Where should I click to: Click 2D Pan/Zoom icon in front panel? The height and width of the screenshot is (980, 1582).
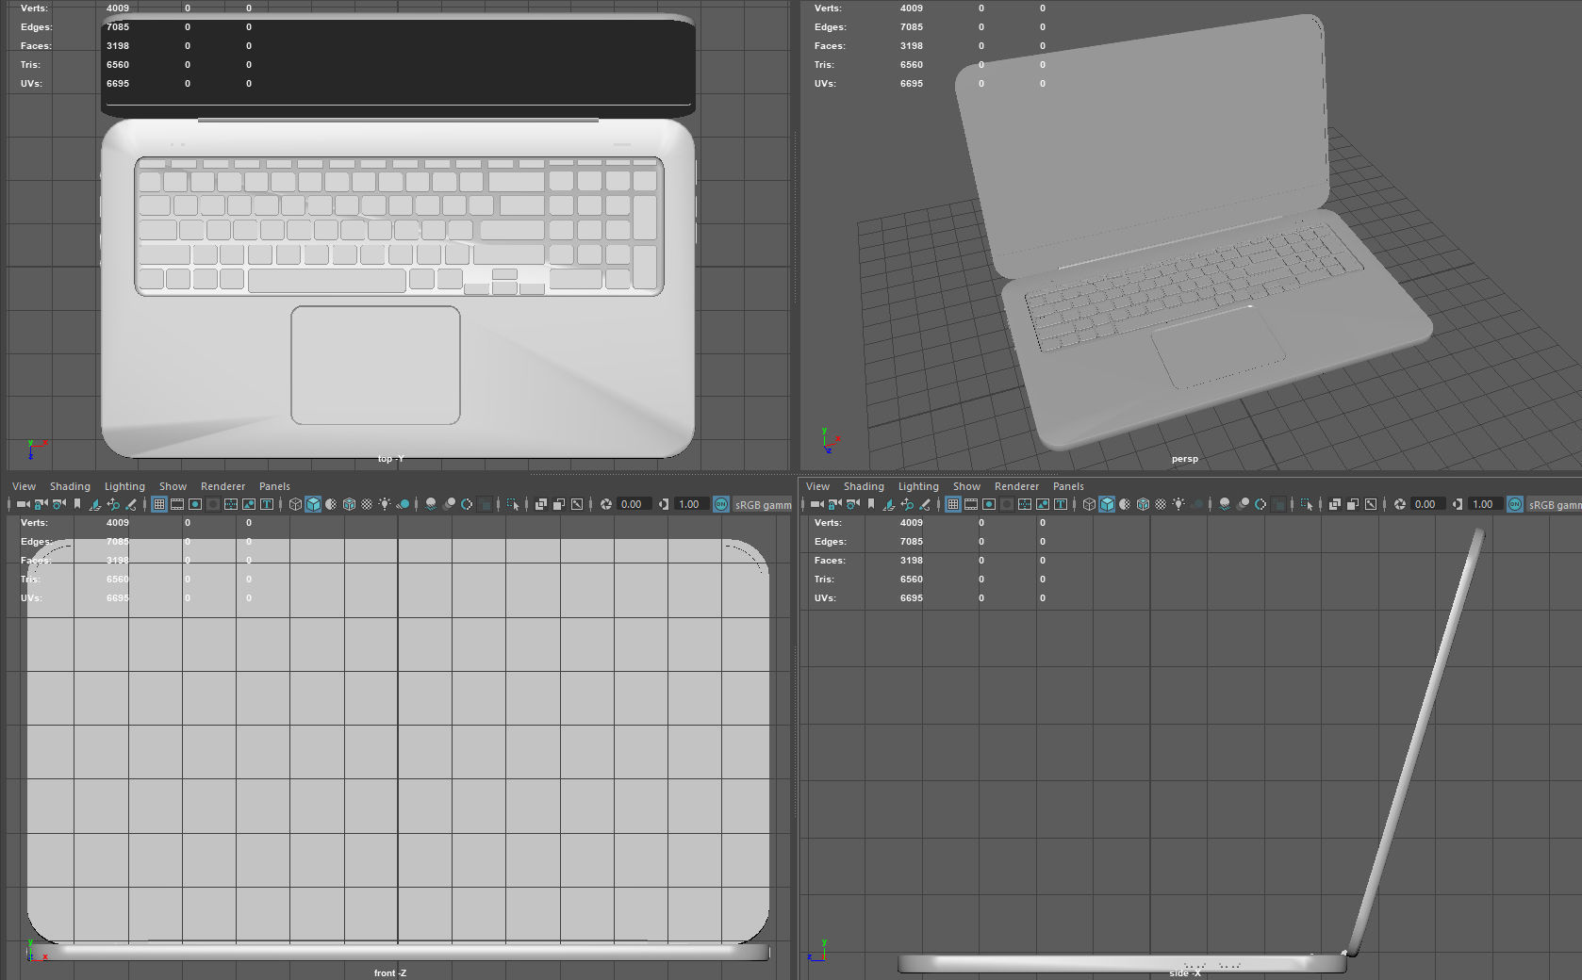point(113,504)
